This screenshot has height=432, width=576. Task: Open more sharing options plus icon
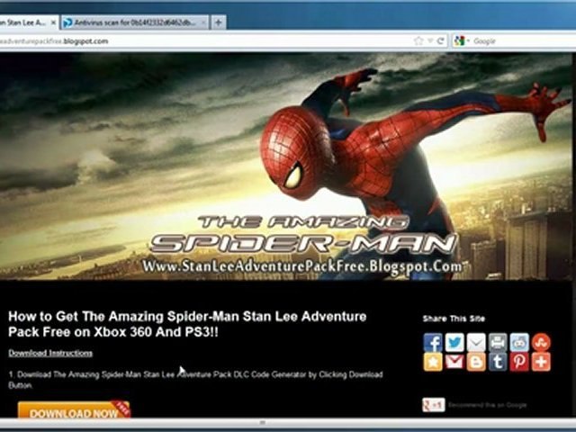tap(541, 362)
